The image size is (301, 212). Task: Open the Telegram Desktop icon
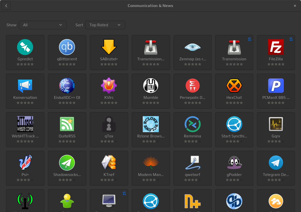coord(276,163)
